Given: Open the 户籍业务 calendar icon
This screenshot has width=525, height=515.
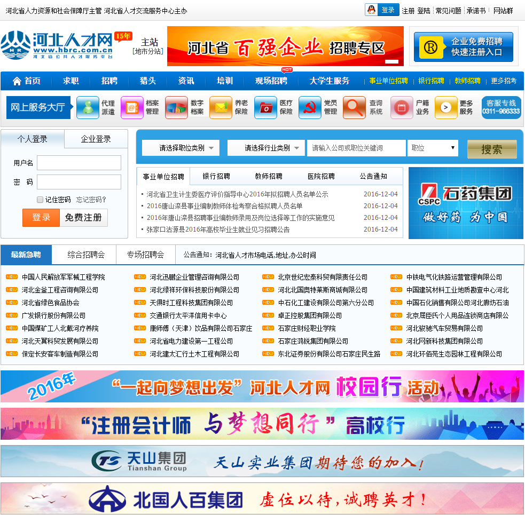Looking at the screenshot, I should tap(402, 107).
